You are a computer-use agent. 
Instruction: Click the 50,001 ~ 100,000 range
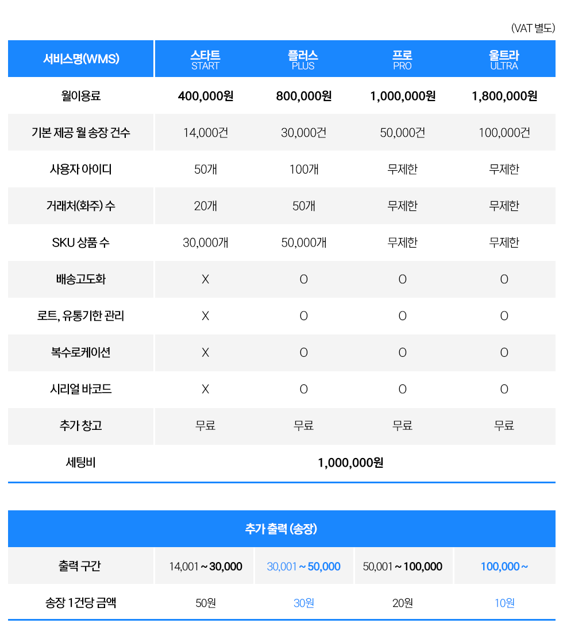click(402, 567)
